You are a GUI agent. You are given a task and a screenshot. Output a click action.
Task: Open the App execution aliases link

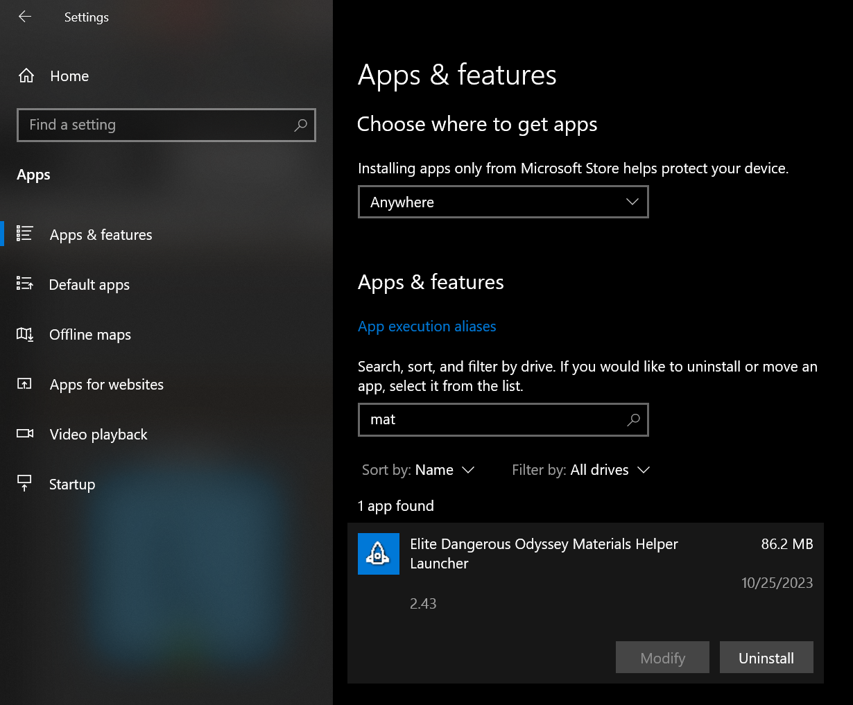427,327
